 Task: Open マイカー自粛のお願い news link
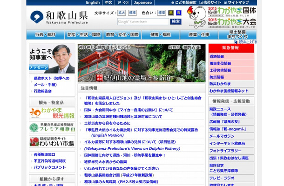coord(128,110)
